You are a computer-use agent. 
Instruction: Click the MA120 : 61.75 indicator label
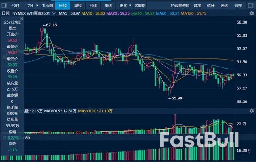coord(193,13)
